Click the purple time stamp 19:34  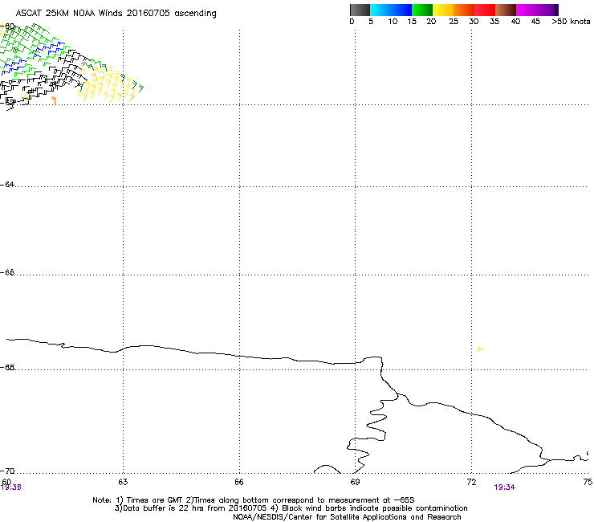coord(505,487)
